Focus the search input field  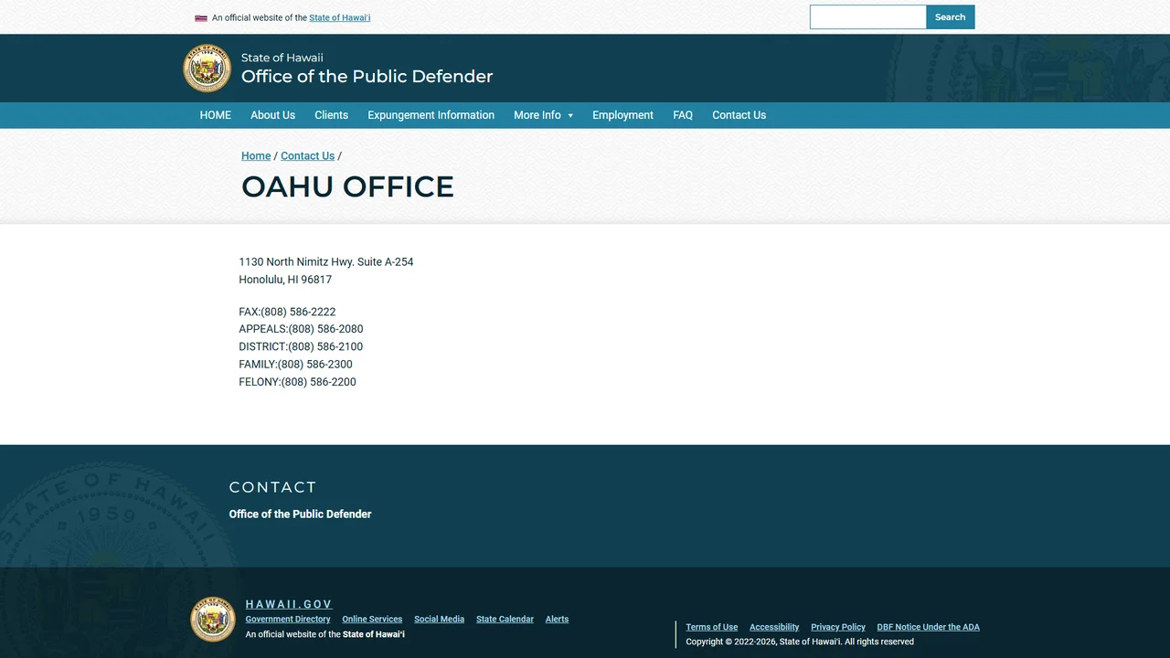point(868,17)
